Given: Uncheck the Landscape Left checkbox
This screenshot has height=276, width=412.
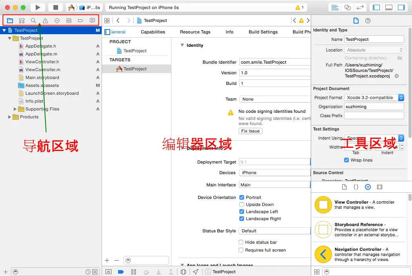Looking at the screenshot, I should [x=242, y=212].
